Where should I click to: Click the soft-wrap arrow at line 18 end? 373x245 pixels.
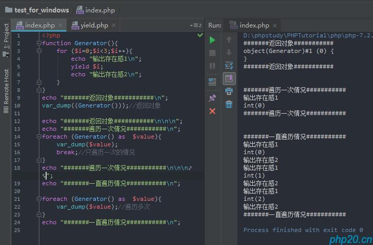[190, 168]
